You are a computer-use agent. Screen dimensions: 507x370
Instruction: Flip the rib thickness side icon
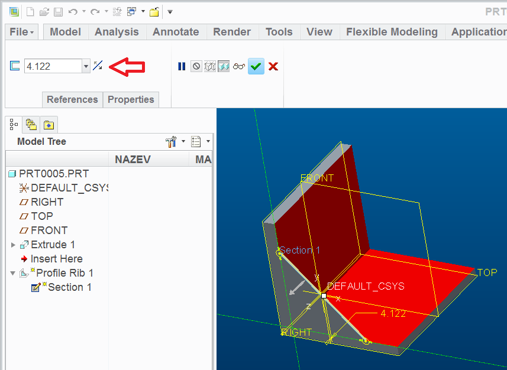point(98,66)
